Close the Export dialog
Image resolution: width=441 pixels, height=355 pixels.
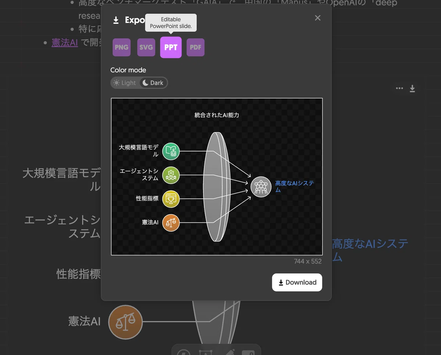318,18
